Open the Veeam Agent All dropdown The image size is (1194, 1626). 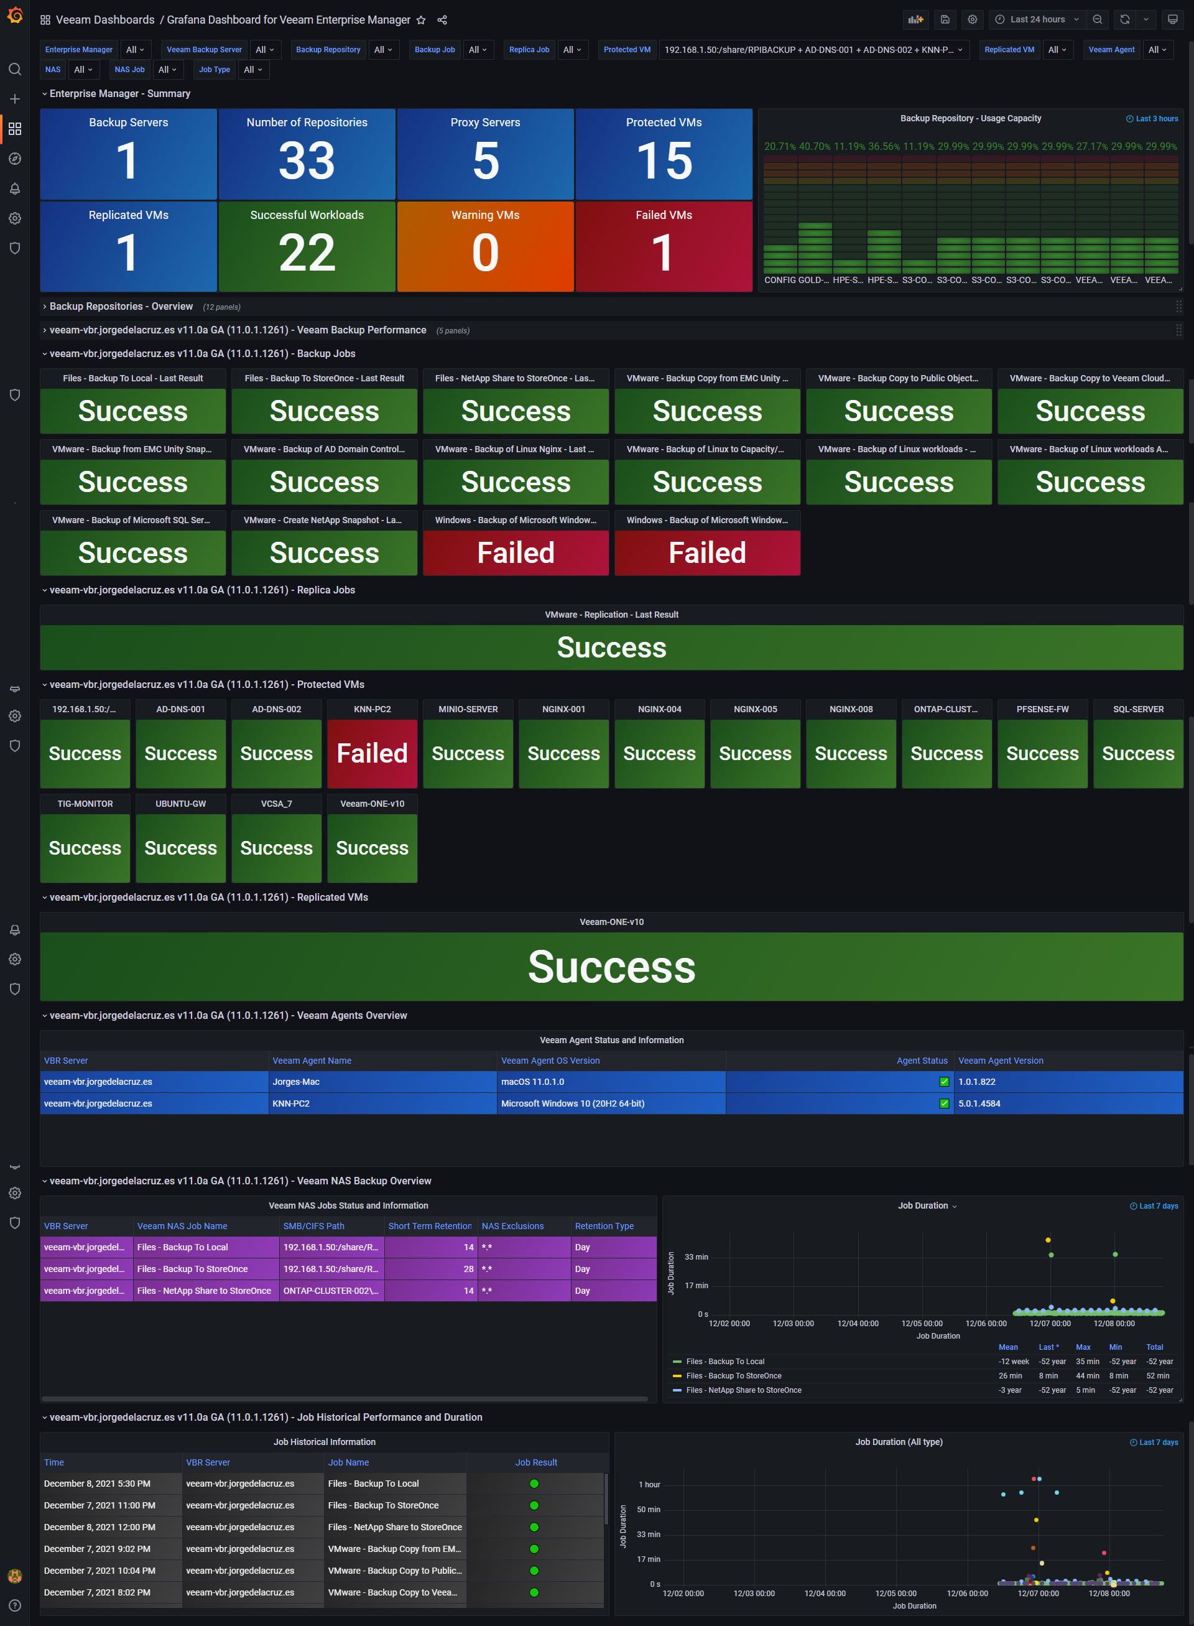[1158, 50]
